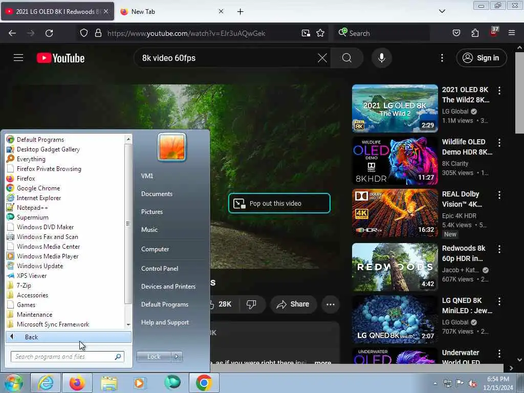524x393 pixels.
Task: Expand the list all tabs dropdown
Action: coord(442,11)
